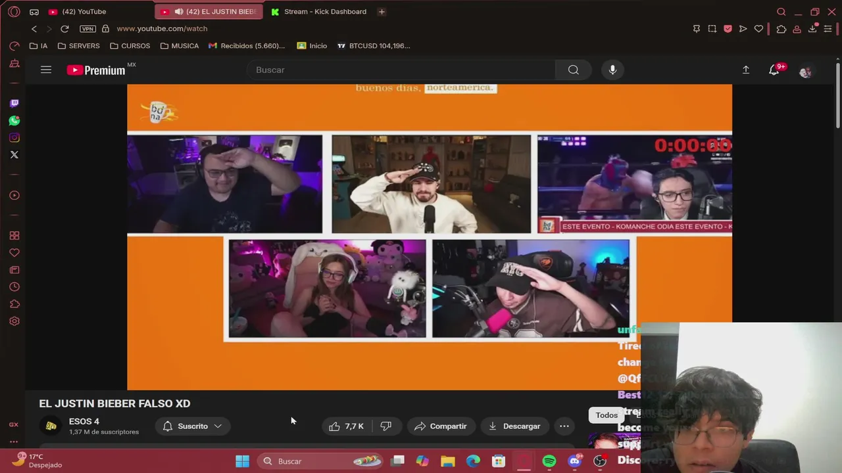This screenshot has width=842, height=473.
Task: Open the browser profile account icon
Action: click(797, 29)
